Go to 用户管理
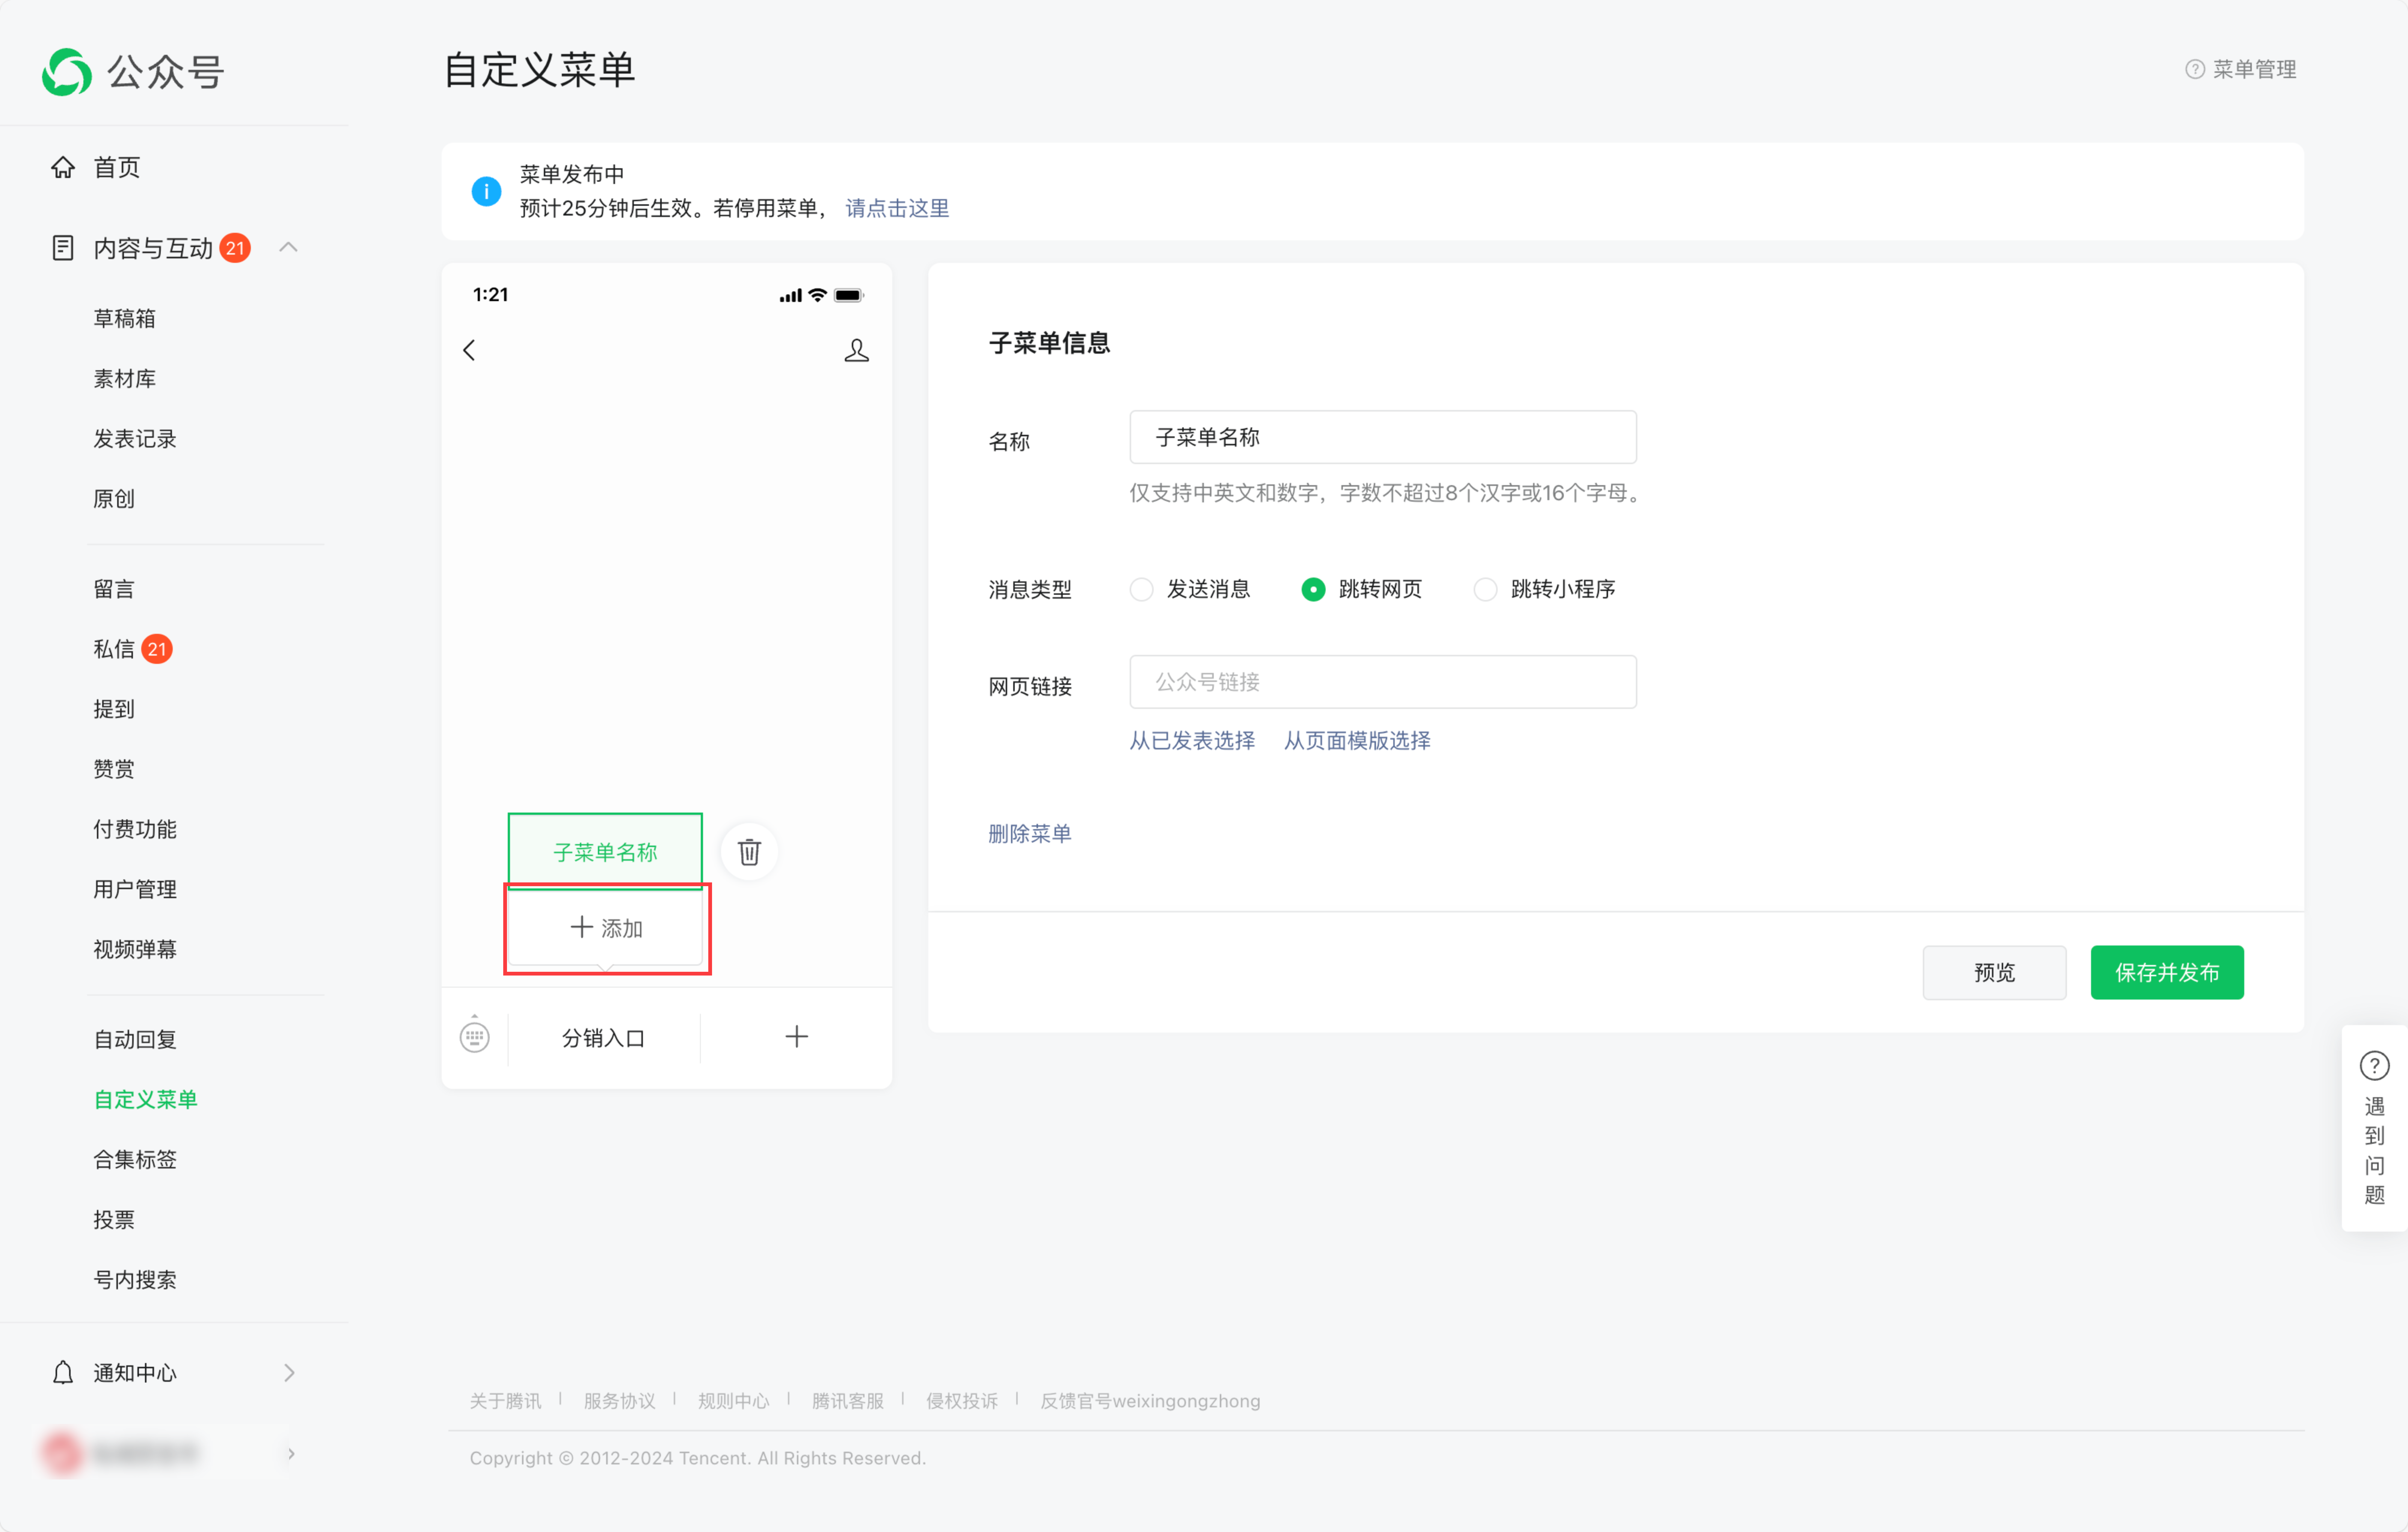The width and height of the screenshot is (2408, 1532). tap(135, 889)
